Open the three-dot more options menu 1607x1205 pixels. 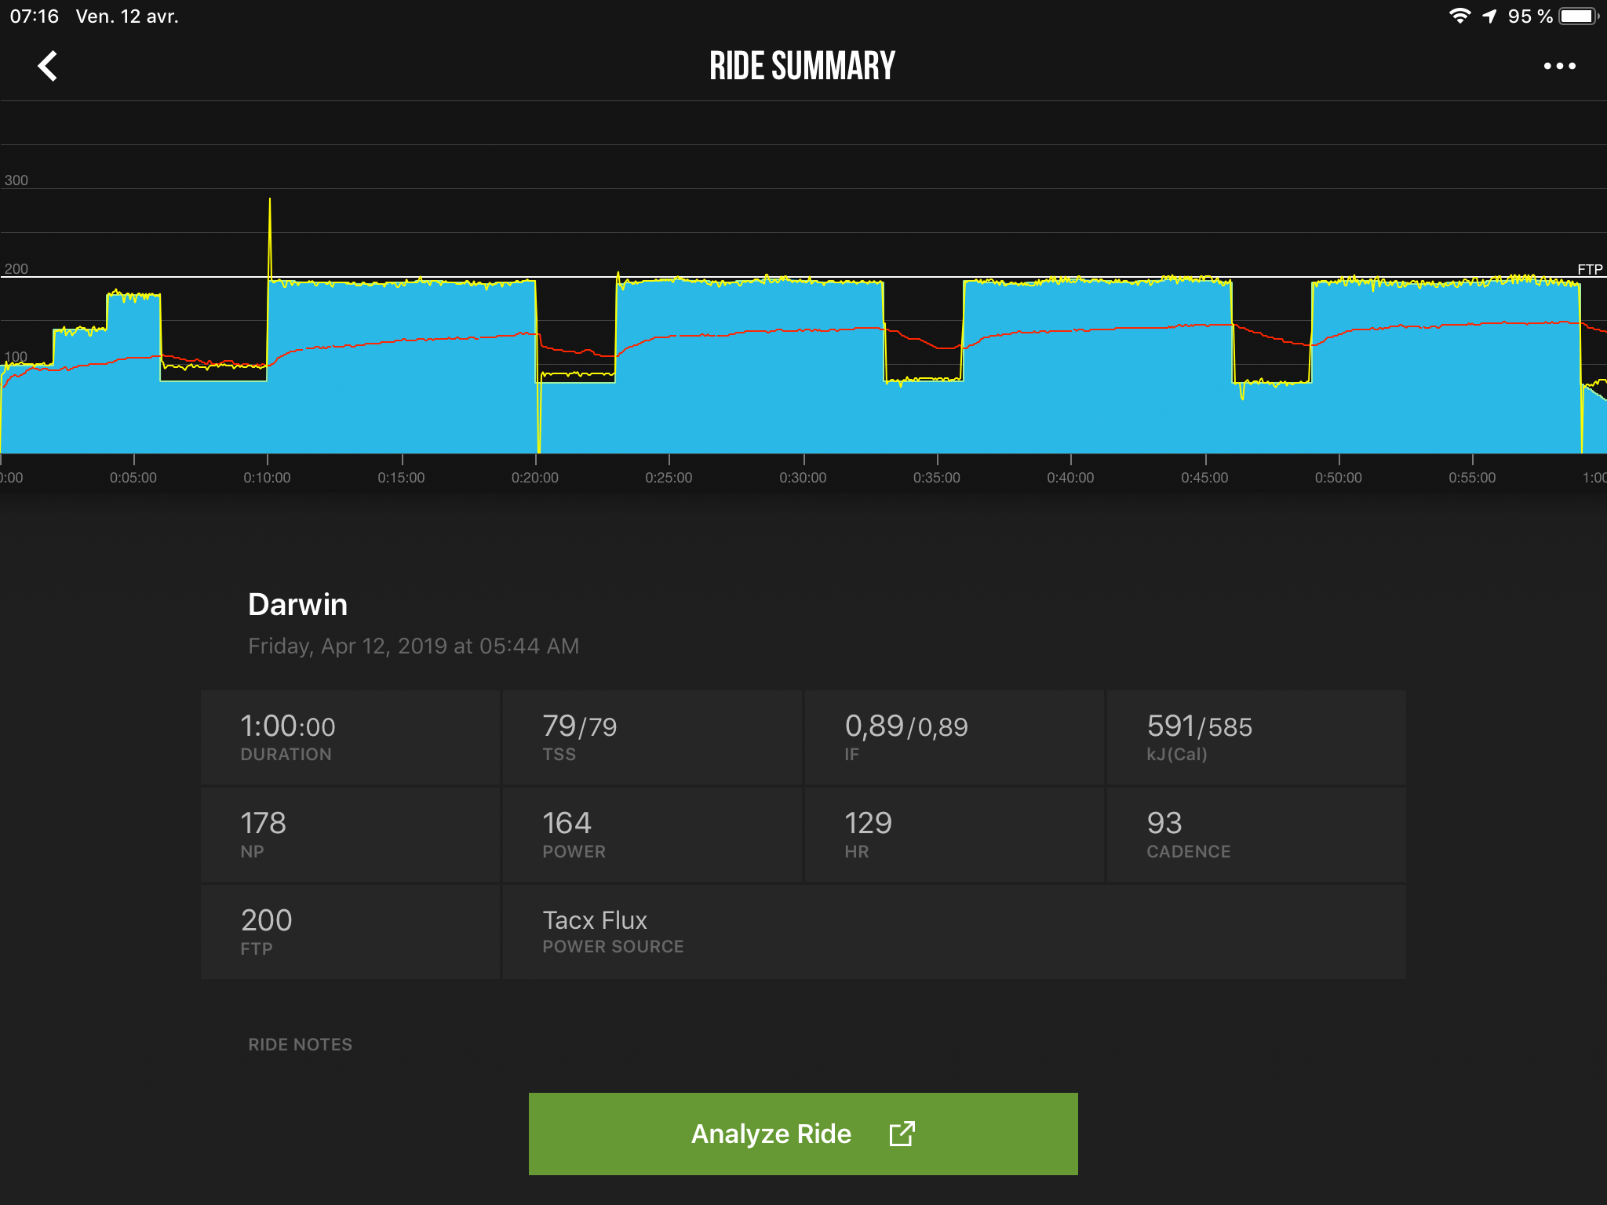(x=1559, y=66)
